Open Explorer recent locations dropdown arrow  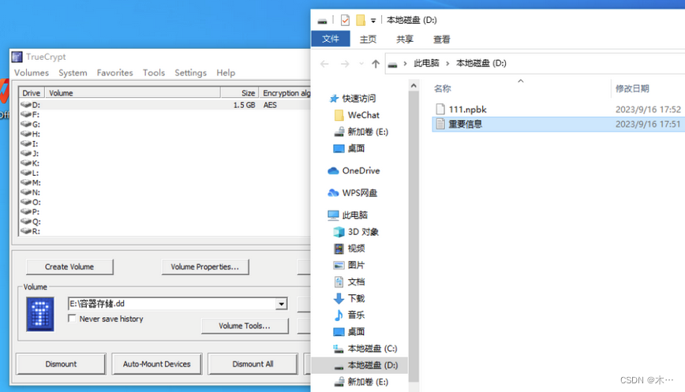361,64
